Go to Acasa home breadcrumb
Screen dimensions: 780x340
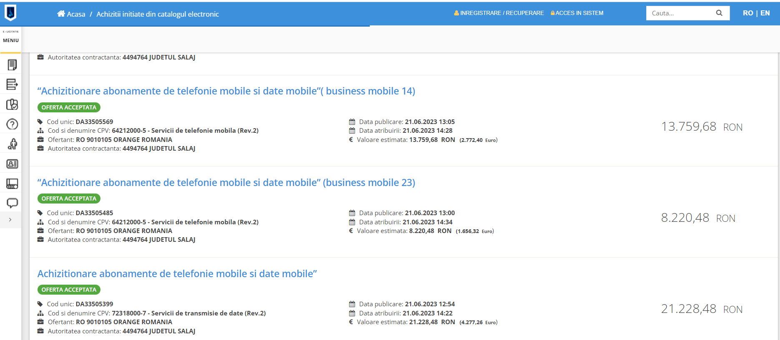[71, 14]
